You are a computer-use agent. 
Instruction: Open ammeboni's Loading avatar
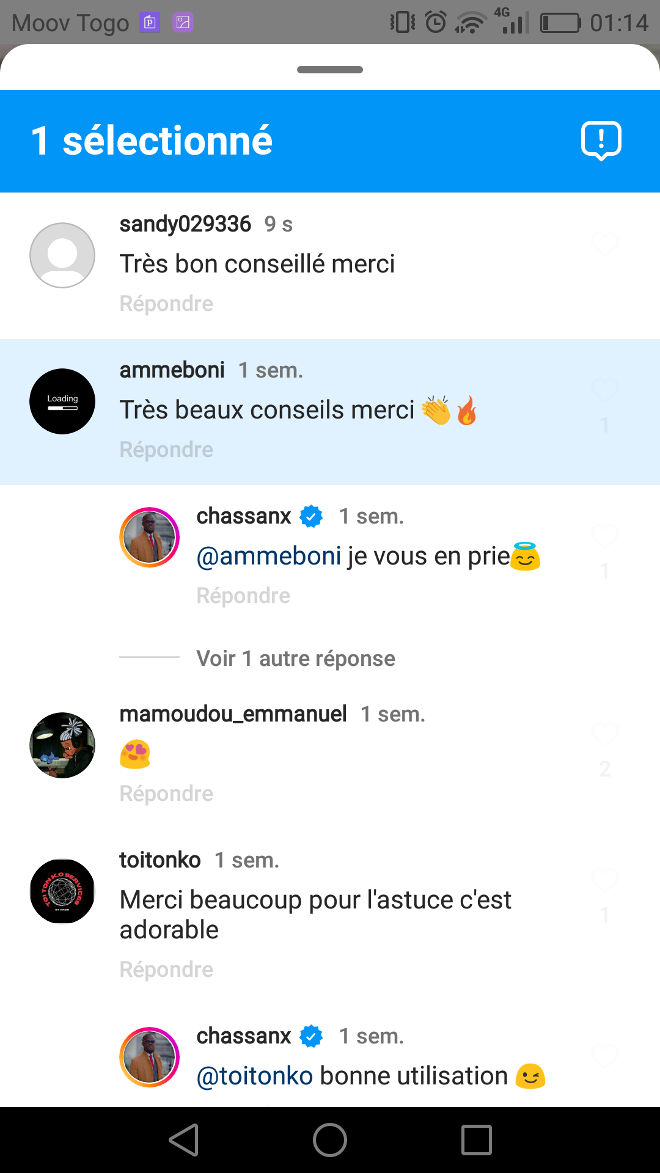[62, 401]
